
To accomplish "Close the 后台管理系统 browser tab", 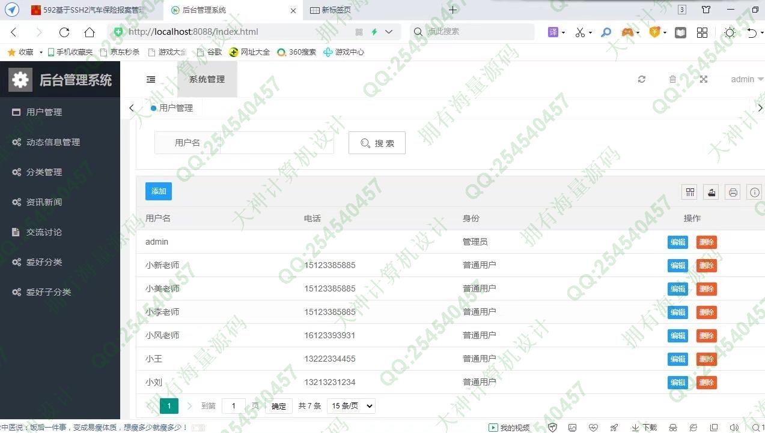I will tap(293, 10).
